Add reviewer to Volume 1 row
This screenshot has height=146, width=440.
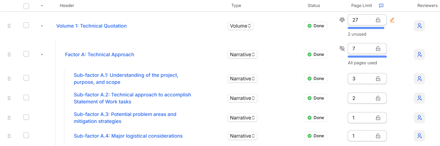[x=419, y=26]
